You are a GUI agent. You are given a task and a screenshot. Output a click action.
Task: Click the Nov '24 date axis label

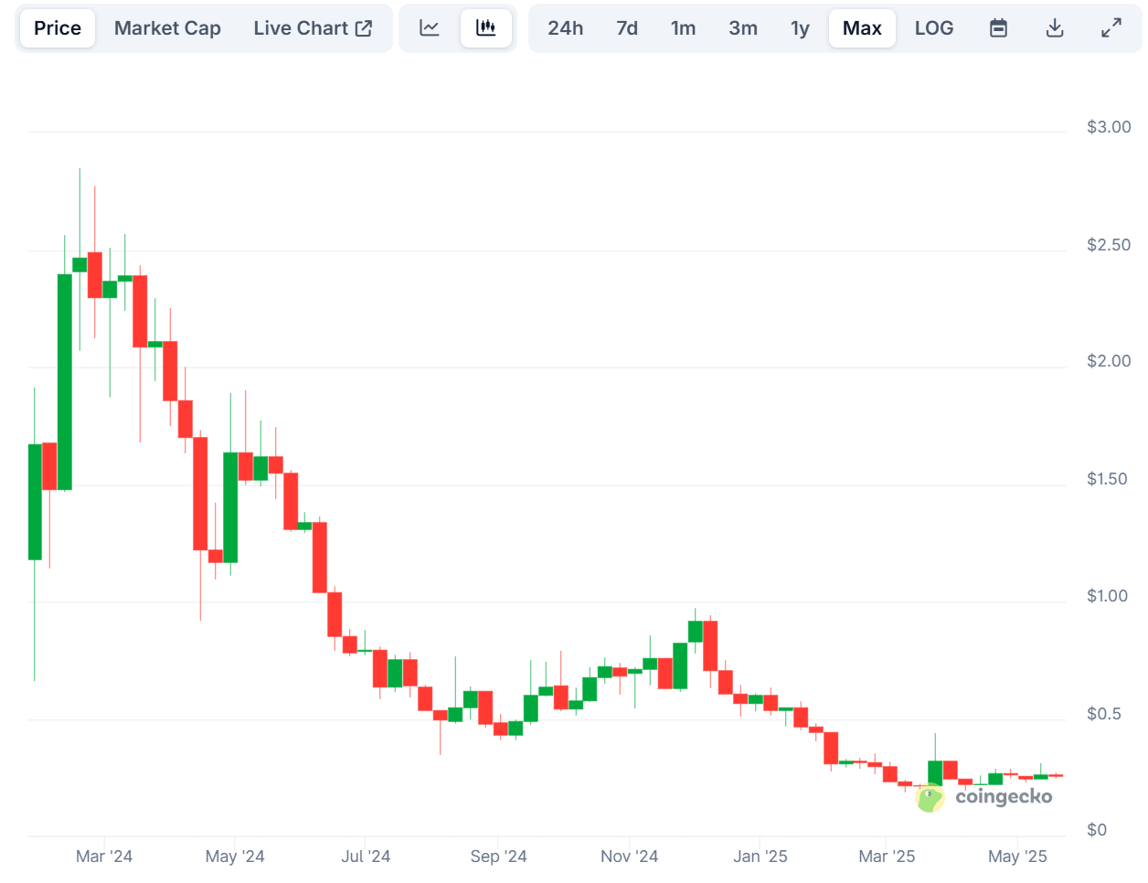coord(629,856)
